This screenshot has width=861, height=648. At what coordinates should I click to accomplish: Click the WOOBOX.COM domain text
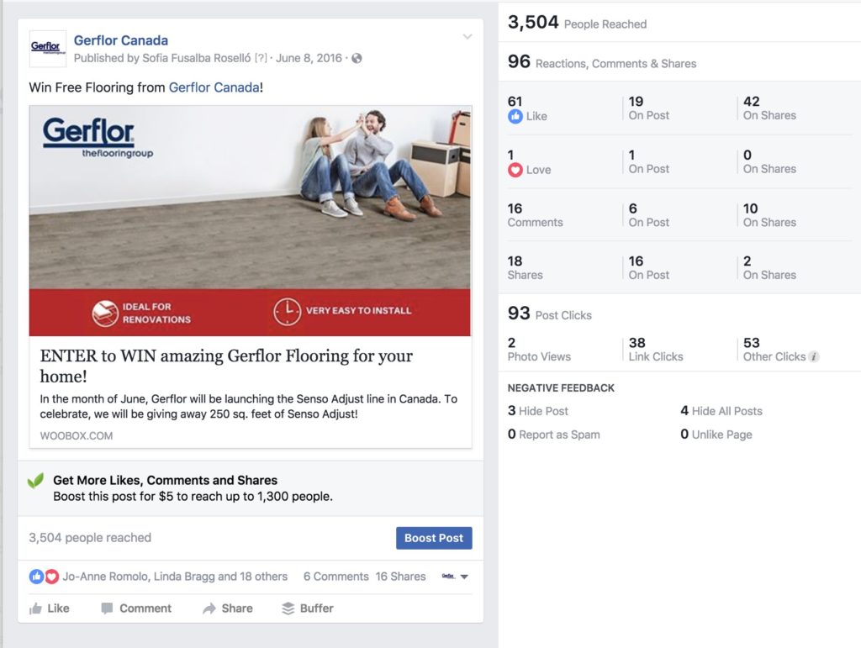coord(77,435)
